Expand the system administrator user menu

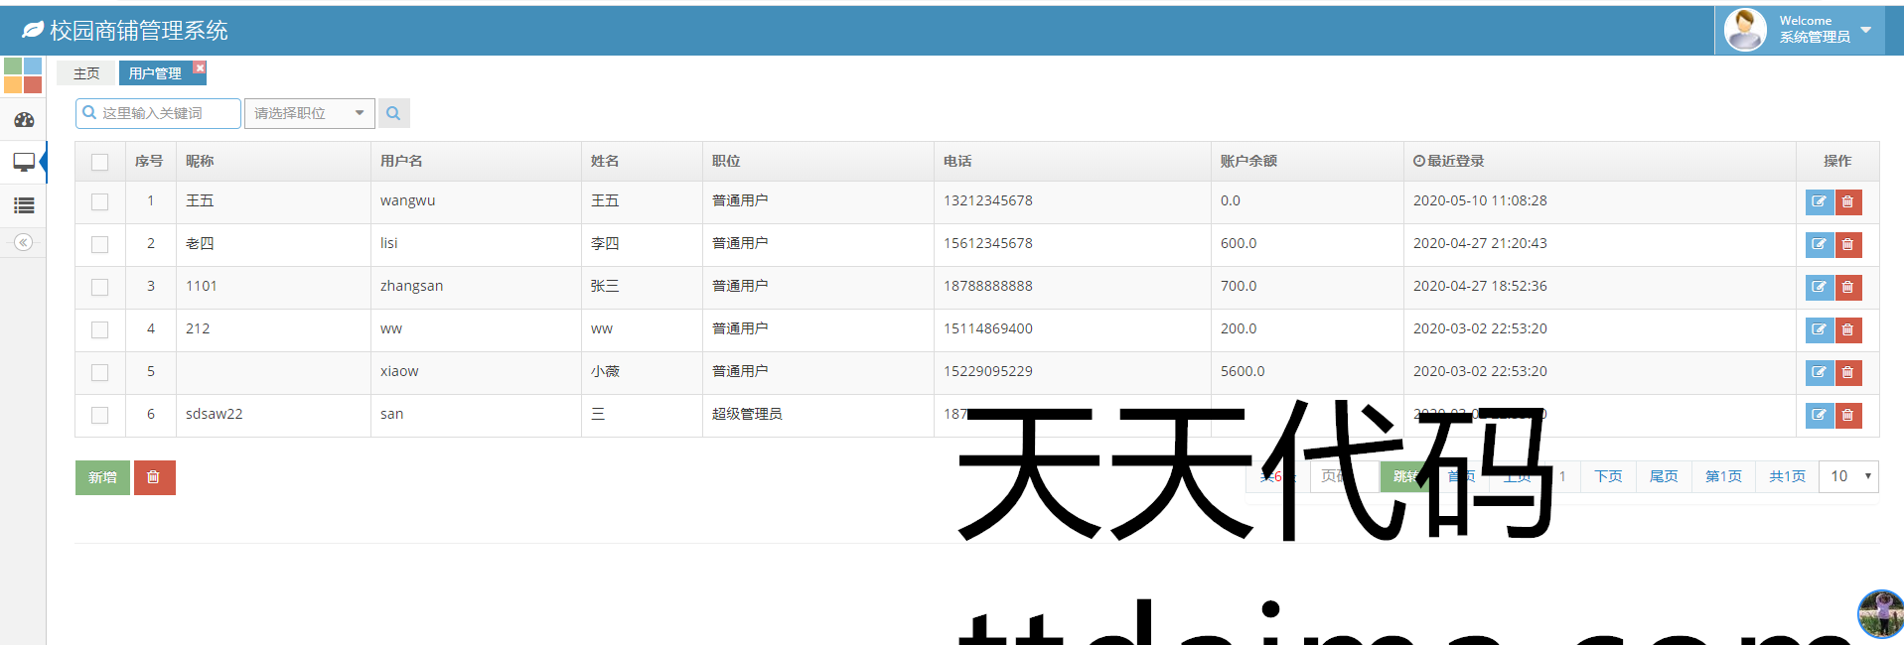coord(1865,30)
